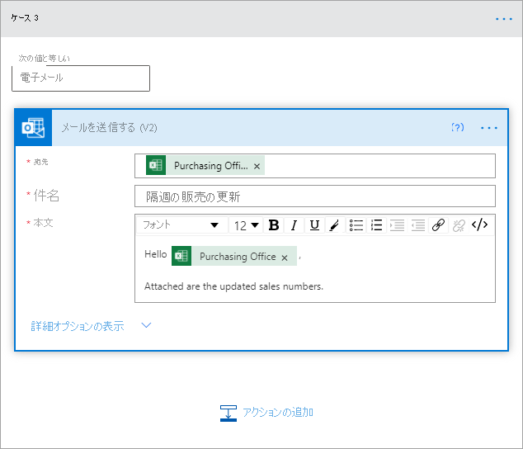523x449 pixels.
Task: Toggle underline formatting
Action: (x=314, y=225)
